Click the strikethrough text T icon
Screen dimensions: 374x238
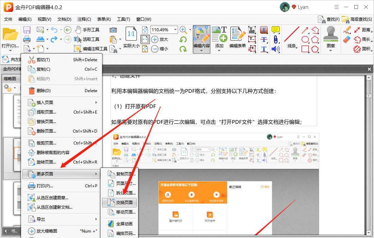(263, 39)
